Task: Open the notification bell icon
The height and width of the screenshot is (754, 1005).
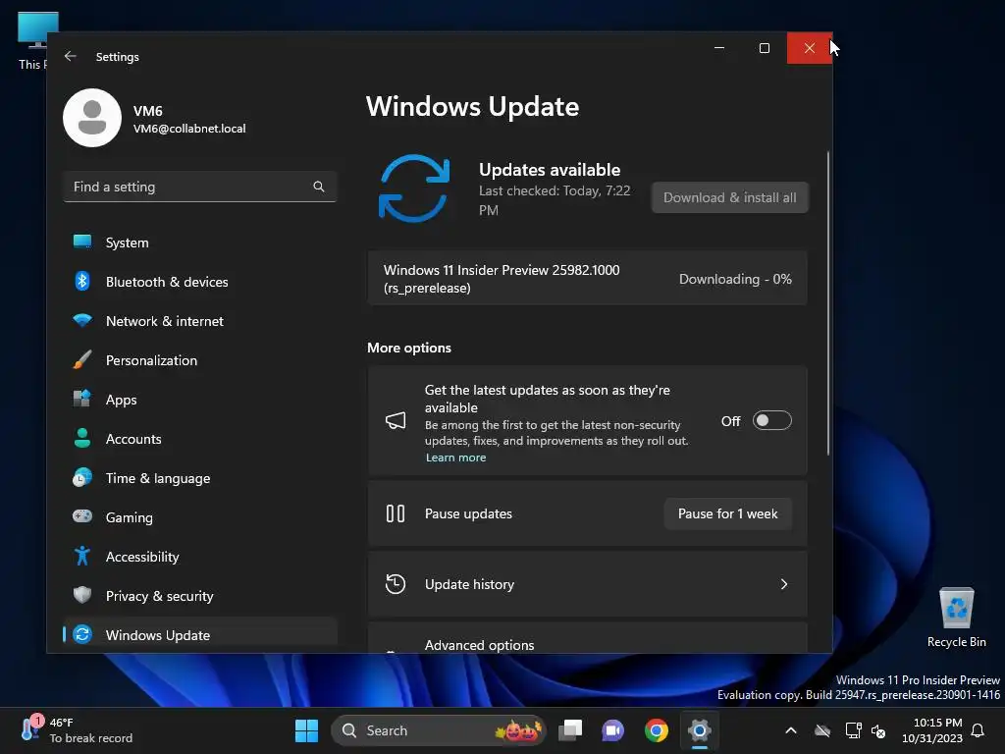Action: 979,730
